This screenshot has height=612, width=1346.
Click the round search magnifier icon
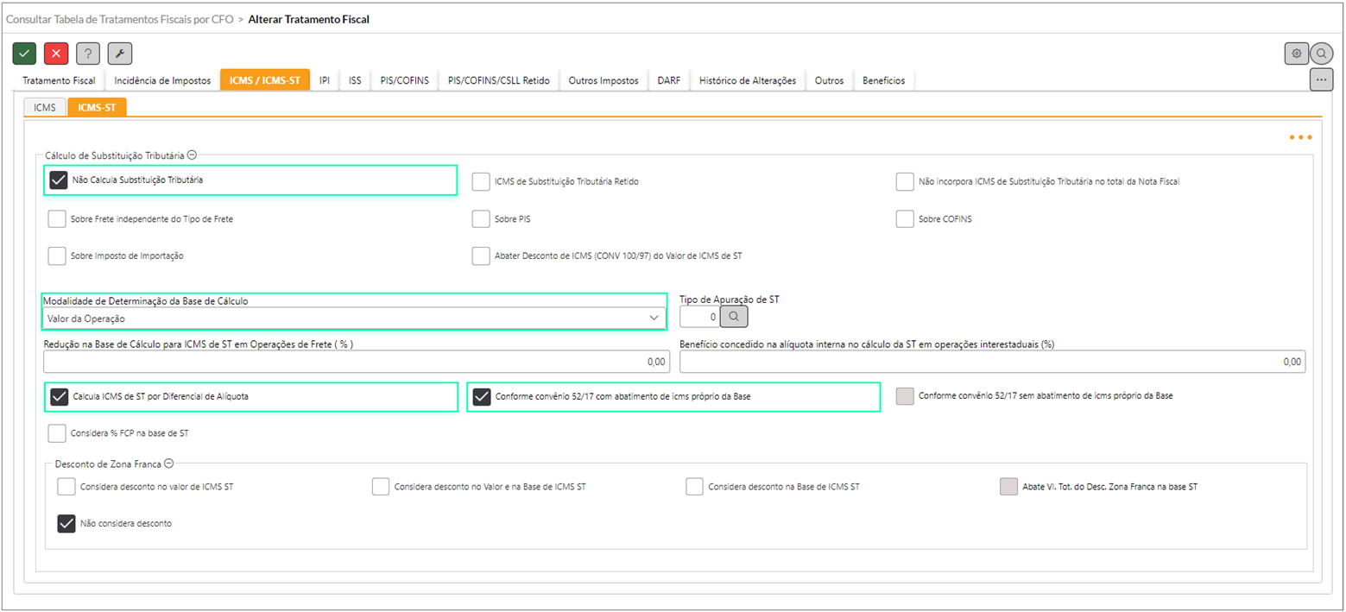tap(1322, 54)
